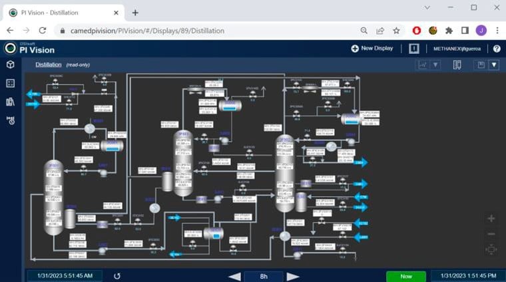The image size is (506, 282).
Task: Expand the trend symbol dropdown arrow
Action: [x=436, y=65]
